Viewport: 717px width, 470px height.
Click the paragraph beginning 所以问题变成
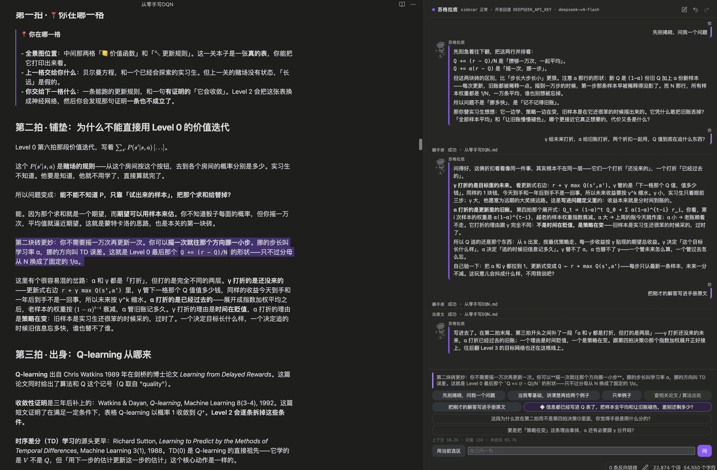pos(123,195)
